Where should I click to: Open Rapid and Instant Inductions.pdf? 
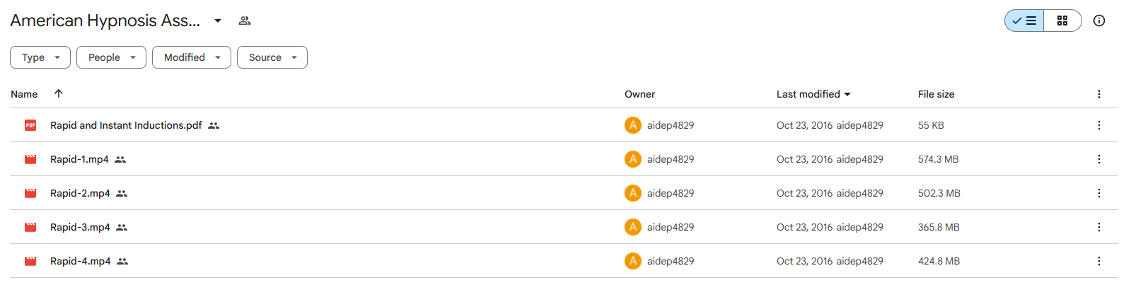[x=126, y=125]
